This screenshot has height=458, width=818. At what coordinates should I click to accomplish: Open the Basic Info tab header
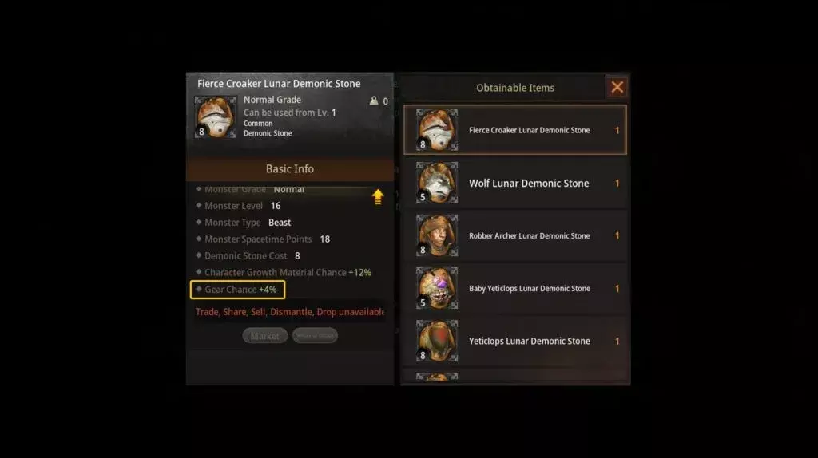(x=289, y=169)
